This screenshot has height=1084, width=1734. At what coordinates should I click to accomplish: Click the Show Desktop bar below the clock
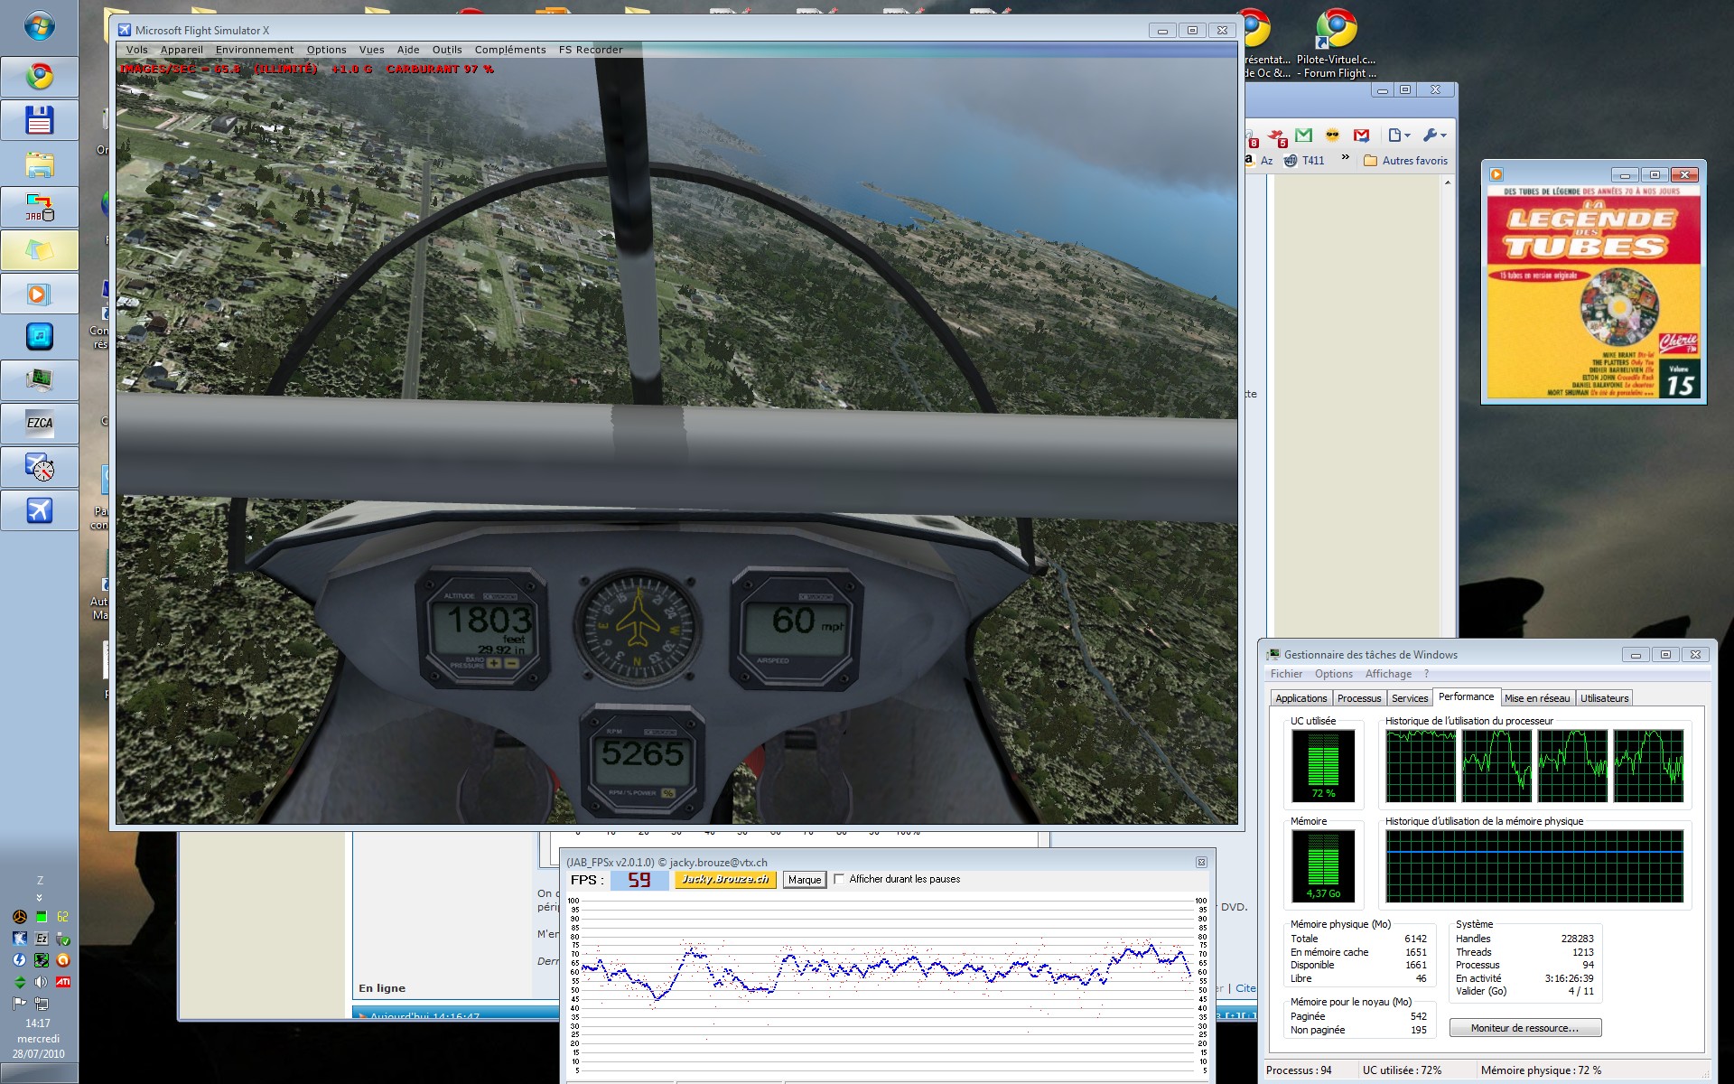click(x=39, y=1074)
